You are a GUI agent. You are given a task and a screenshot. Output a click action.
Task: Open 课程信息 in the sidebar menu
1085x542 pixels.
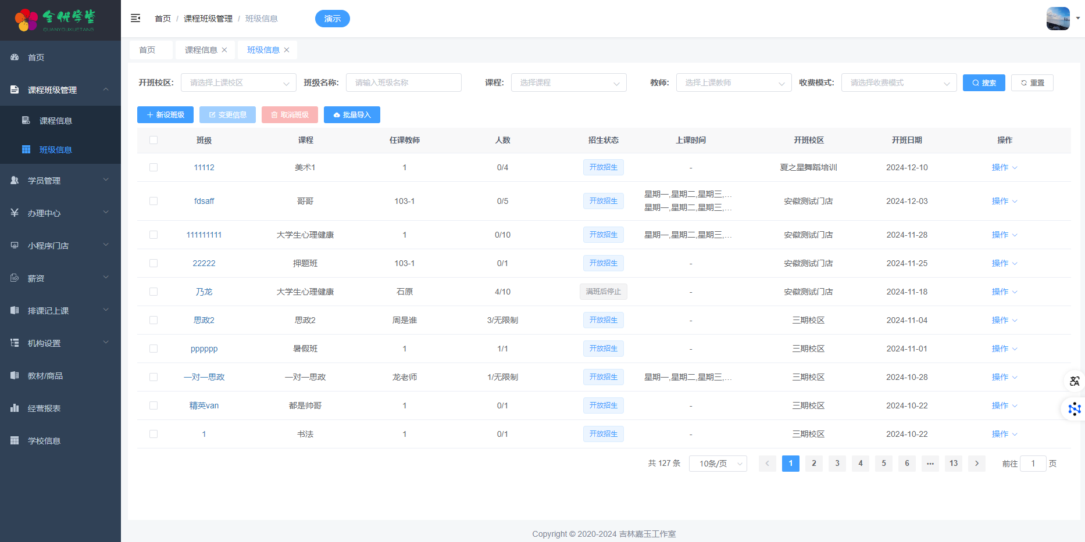(x=56, y=121)
